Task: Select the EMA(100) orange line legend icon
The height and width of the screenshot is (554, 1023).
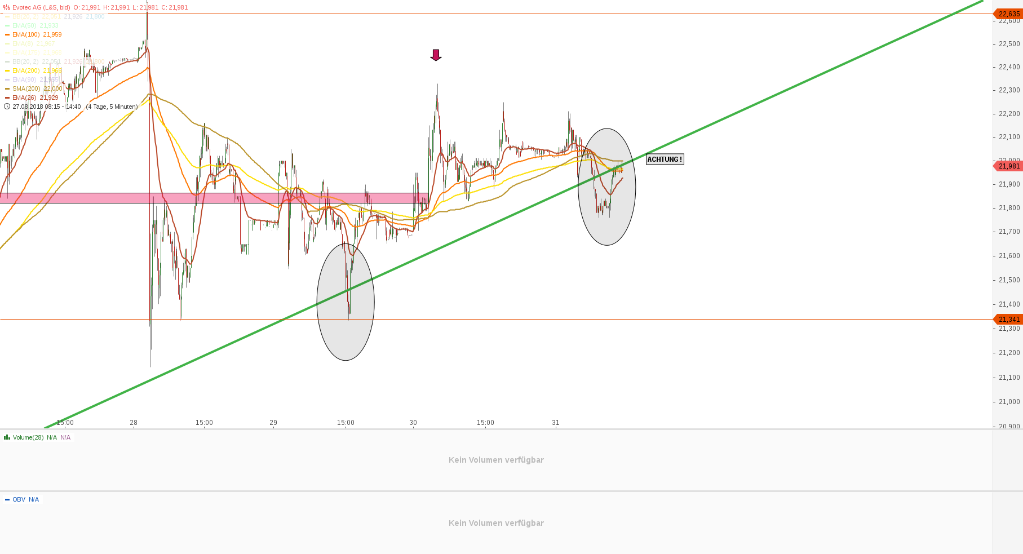Action: pos(6,34)
